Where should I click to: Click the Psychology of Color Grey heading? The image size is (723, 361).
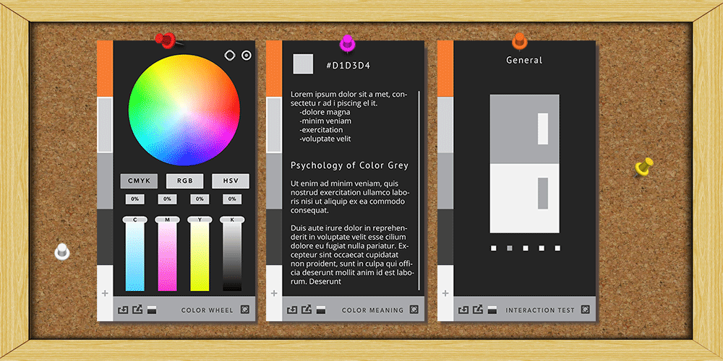coord(349,165)
